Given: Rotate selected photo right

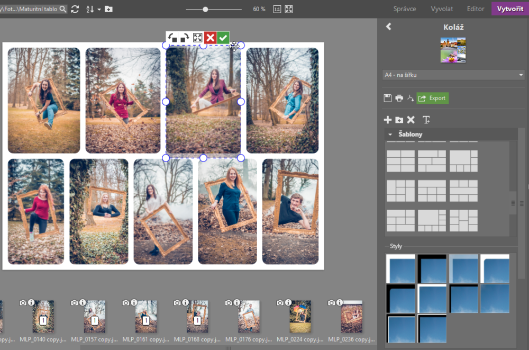Looking at the screenshot, I should [185, 38].
